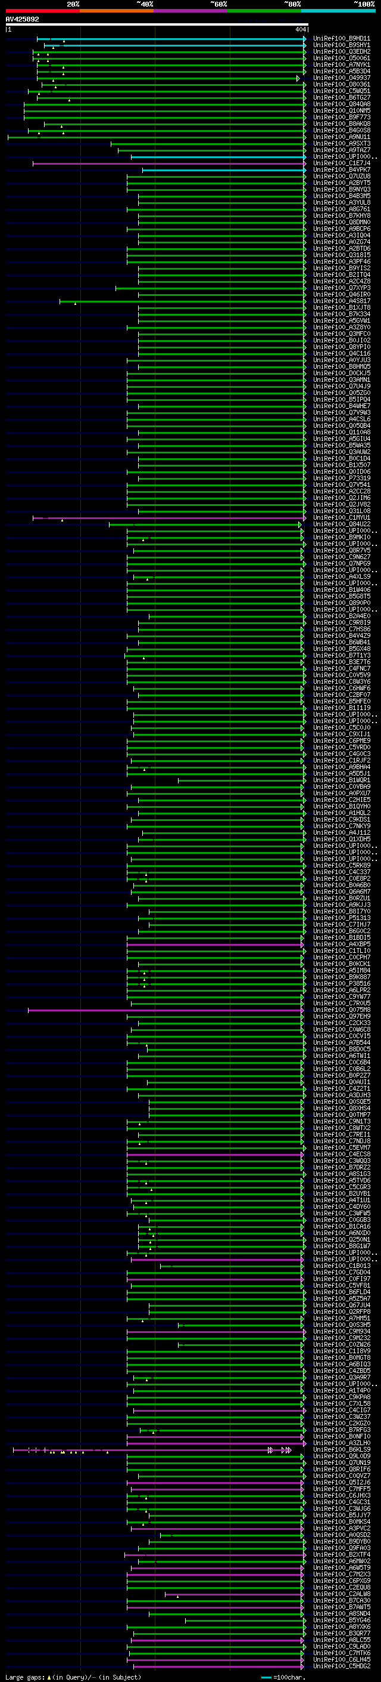This screenshot has width=381, height=1682.
Task: Click hit label UniRef100_A5B3D4
Action: [x=342, y=71]
